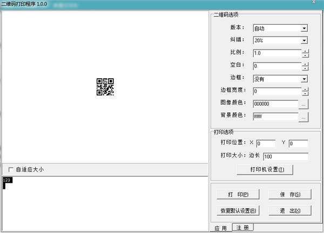Select the 版本 combo box showing 自动
This screenshot has height=233, width=324.
(x=280, y=28)
